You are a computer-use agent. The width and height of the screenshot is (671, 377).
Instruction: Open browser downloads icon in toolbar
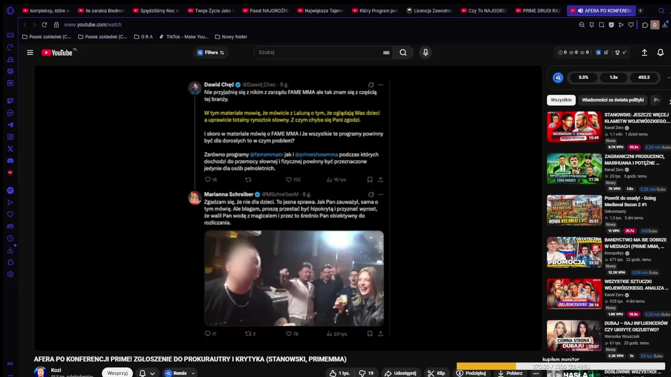[665, 25]
